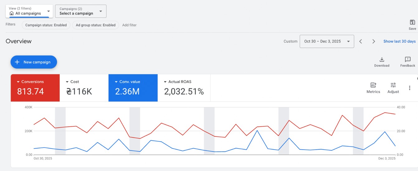
Task: Click the 200K left axis label
Action: point(28,131)
